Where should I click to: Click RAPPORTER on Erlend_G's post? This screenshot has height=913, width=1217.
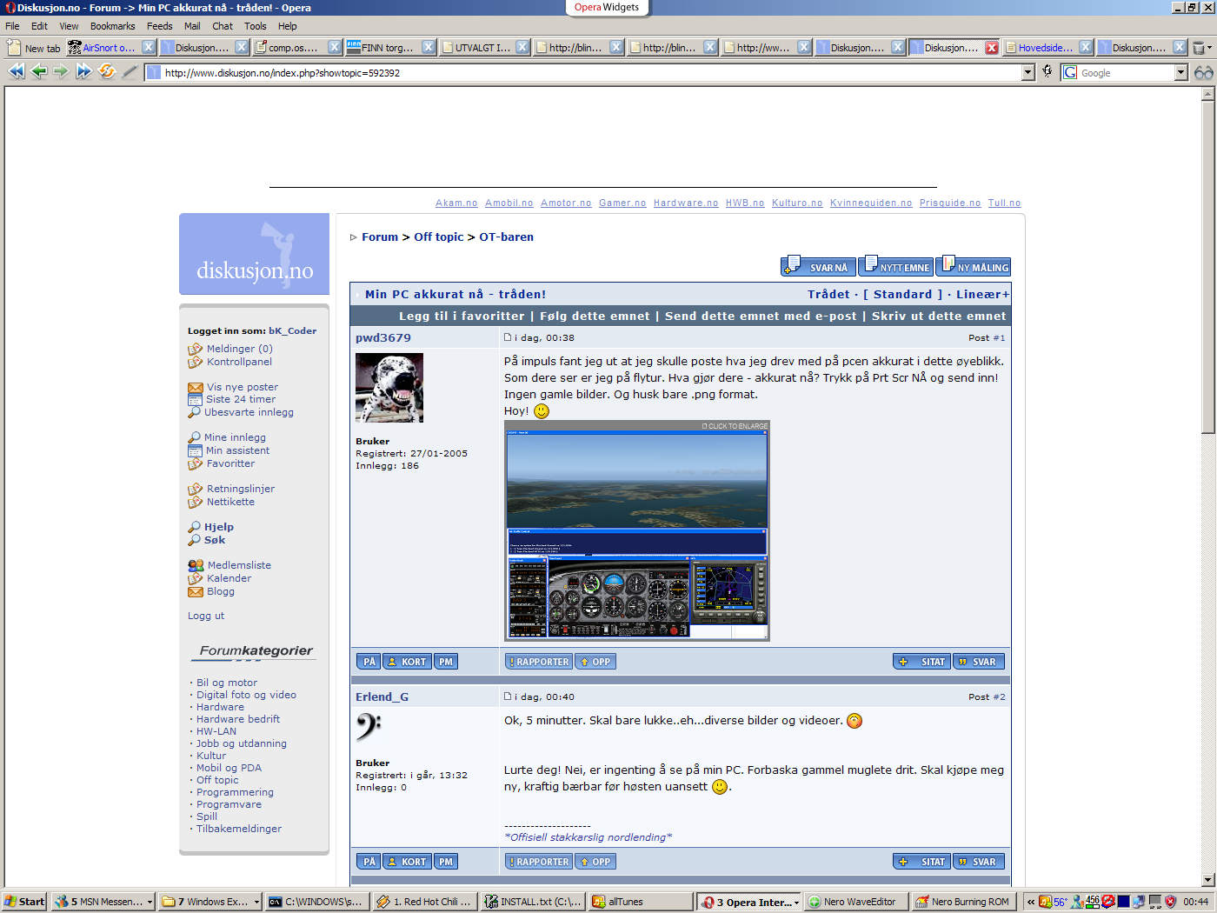pyautogui.click(x=539, y=862)
